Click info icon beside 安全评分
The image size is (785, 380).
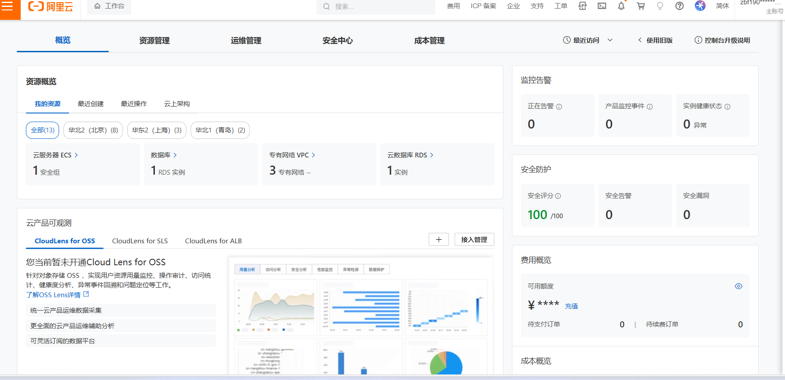(x=558, y=196)
